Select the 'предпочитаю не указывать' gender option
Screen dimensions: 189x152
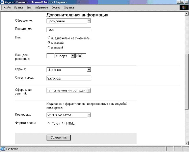[x=49, y=38]
